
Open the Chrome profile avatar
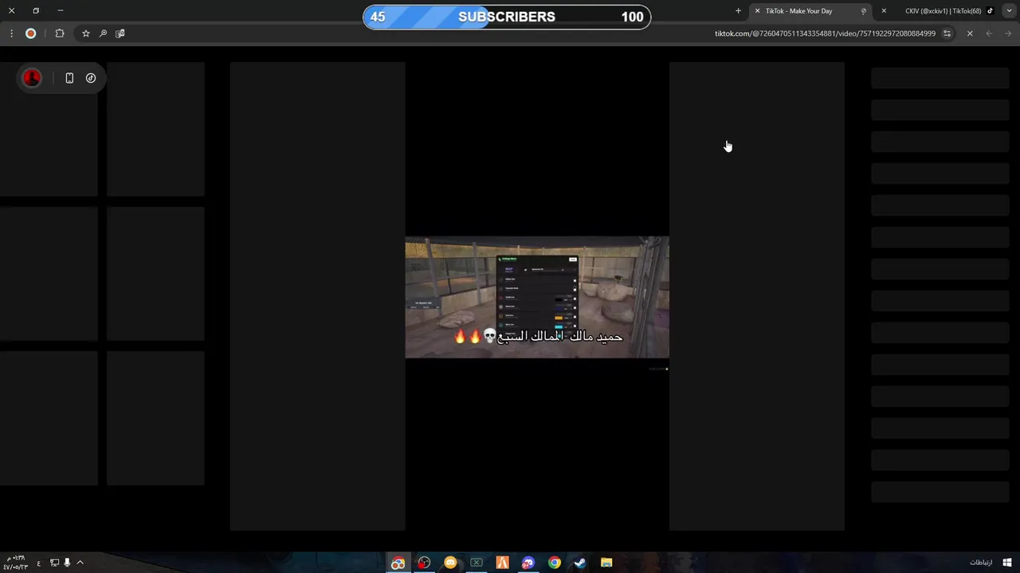coord(31,33)
